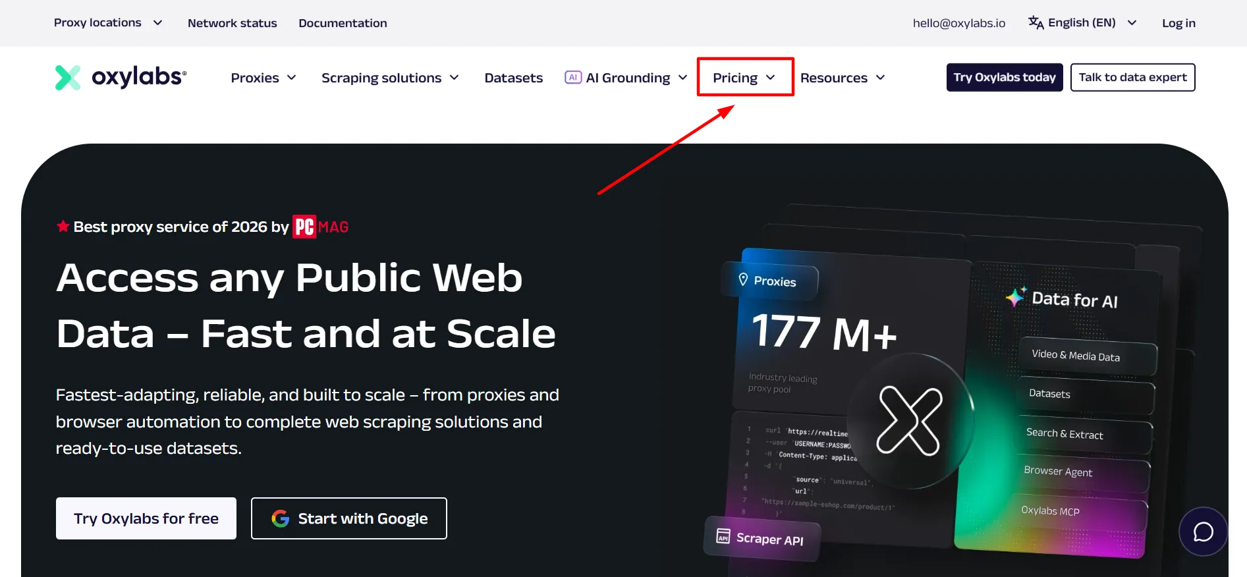This screenshot has width=1247, height=577.
Task: Expand the AI Grounding chevron
Action: click(682, 78)
